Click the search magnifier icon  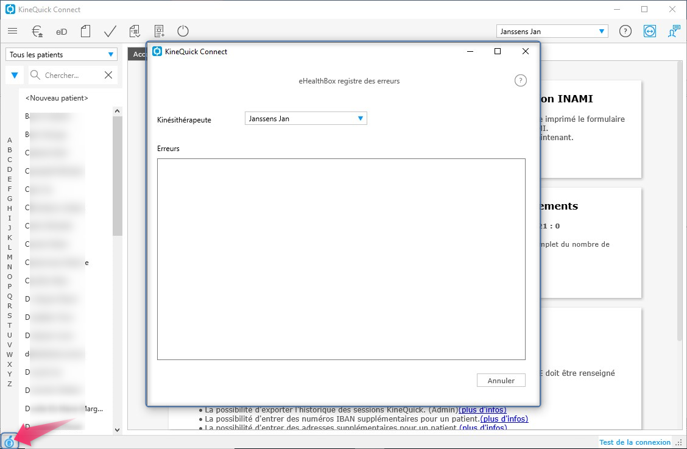pos(35,75)
